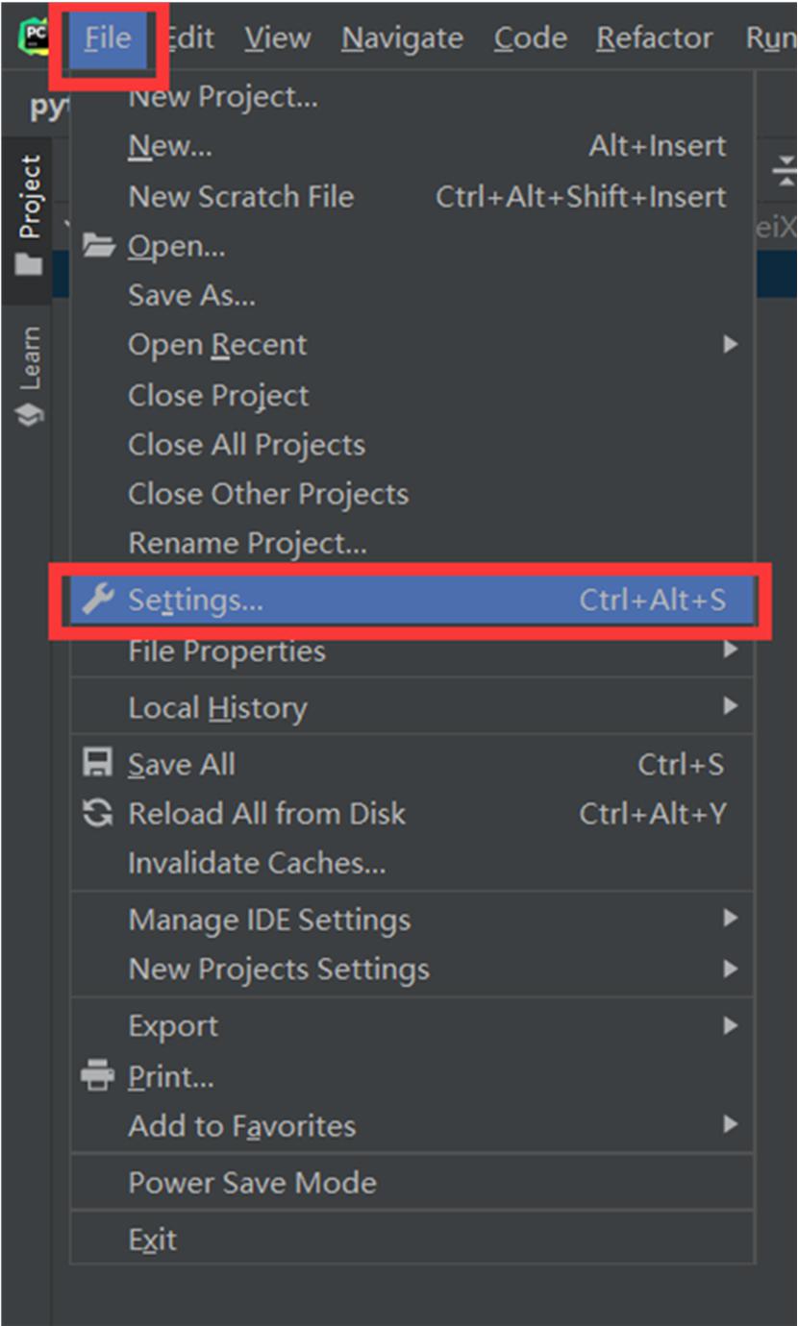The height and width of the screenshot is (1326, 798).
Task: Click the folder icon next to Open
Action: [98, 247]
